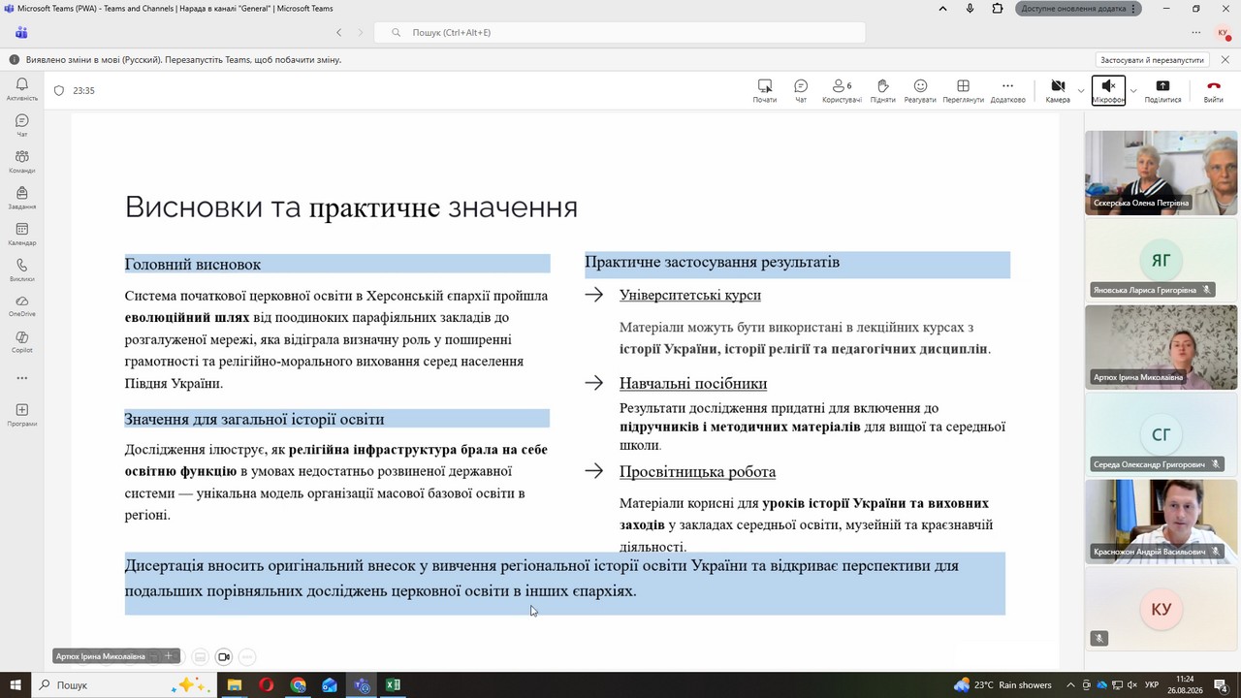Click the Пошук (Ctrl+Alt+E) search field
The image size is (1241, 698).
619,32
